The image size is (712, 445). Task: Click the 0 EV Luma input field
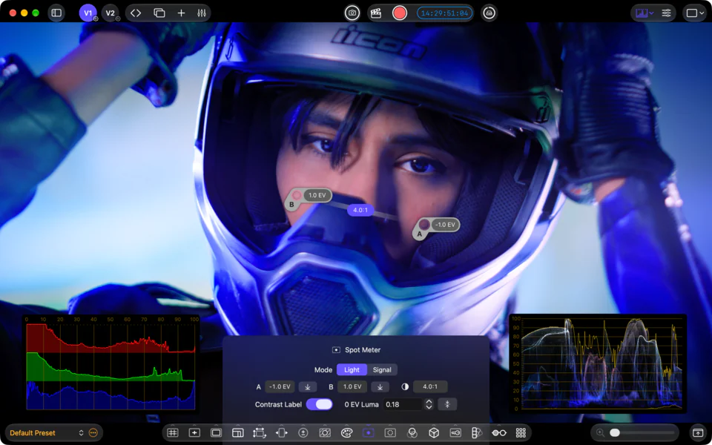point(403,404)
